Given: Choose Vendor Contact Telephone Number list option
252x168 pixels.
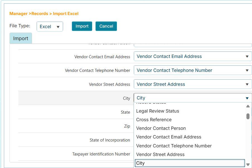Looking at the screenshot, I should 174,146.
